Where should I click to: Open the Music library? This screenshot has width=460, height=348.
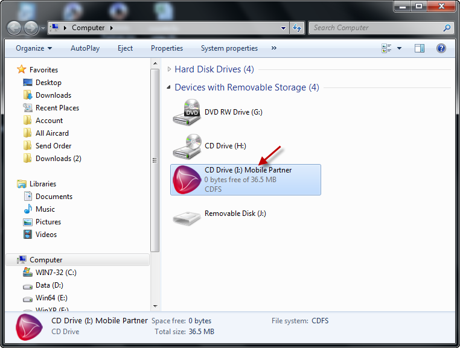[x=45, y=209]
